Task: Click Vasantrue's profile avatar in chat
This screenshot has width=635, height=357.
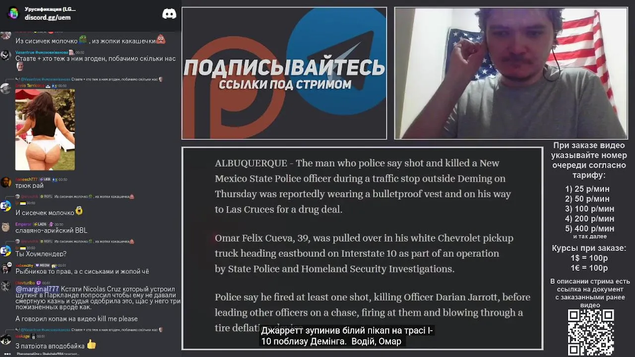Action: coord(6,56)
